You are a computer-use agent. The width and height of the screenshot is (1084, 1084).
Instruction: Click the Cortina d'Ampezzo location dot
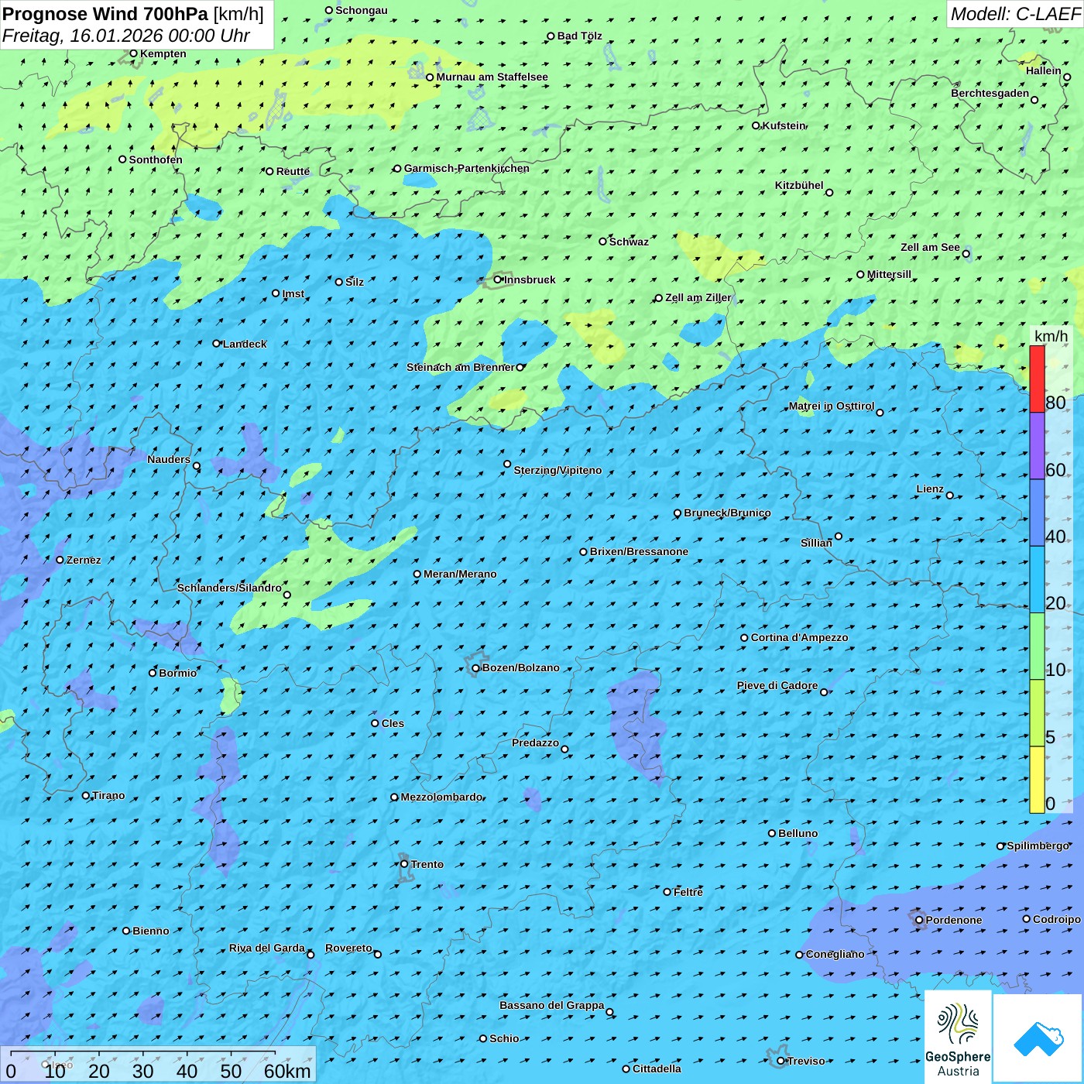pos(744,638)
